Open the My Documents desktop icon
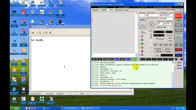 click(x=14, y=3)
